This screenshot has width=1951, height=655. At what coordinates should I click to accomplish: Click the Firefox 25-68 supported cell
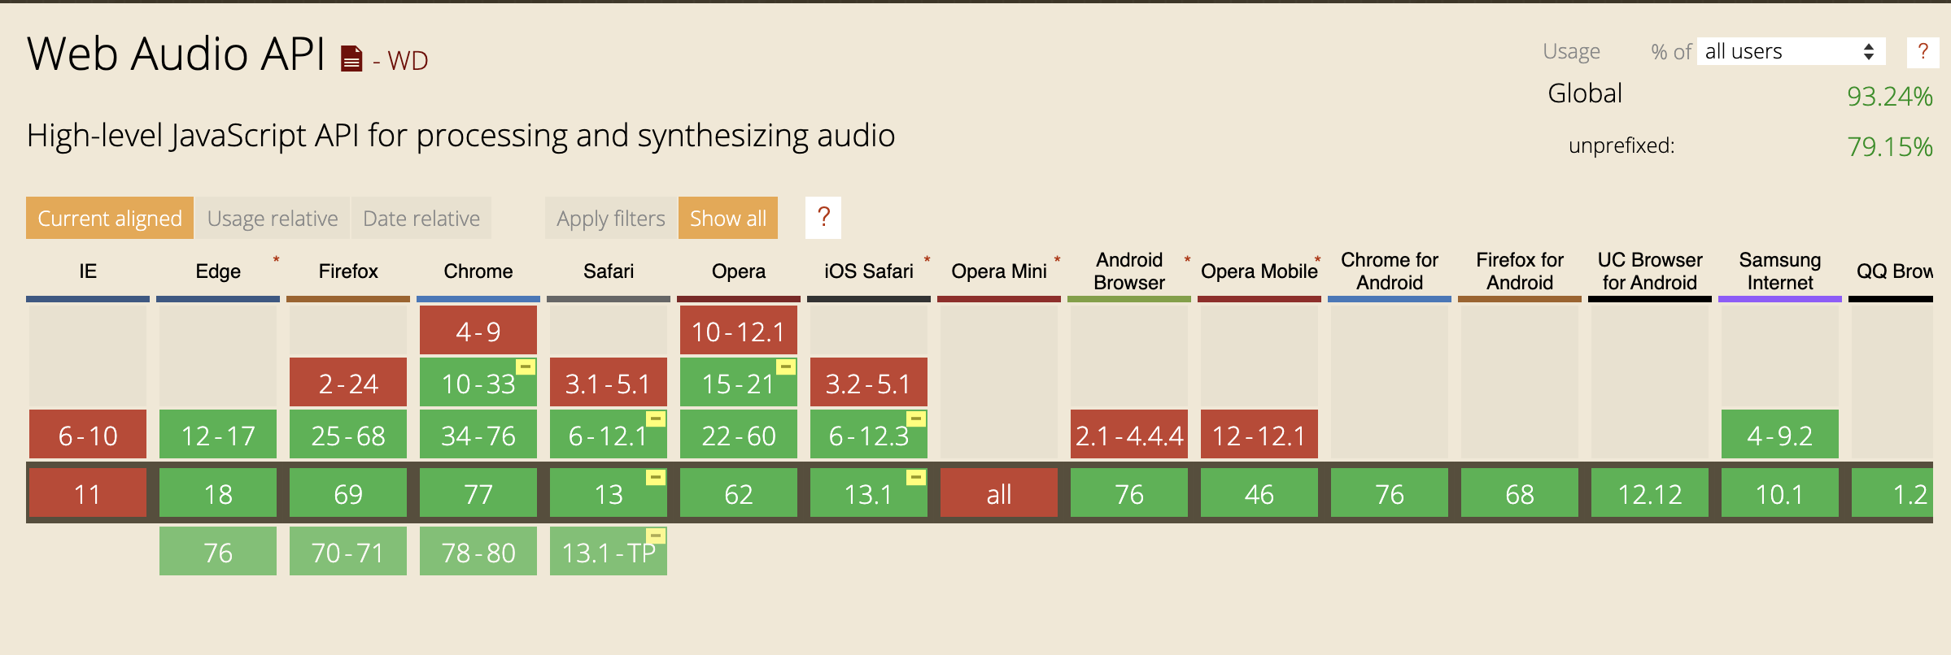pyautogui.click(x=348, y=435)
